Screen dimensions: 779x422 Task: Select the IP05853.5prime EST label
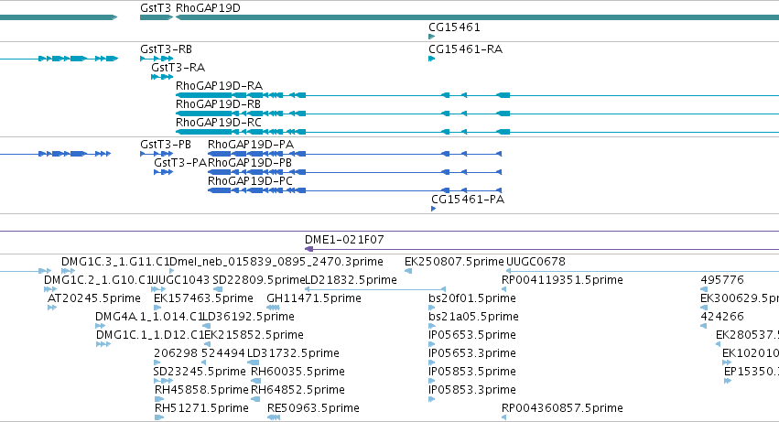tap(472, 373)
